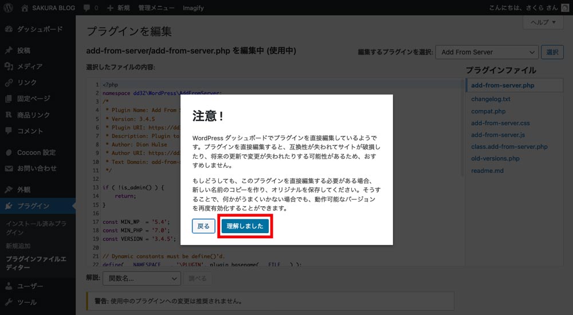Screen dimensions: 573x315
Task: Click the ツール wrench icon
Action: [x=9, y=302]
